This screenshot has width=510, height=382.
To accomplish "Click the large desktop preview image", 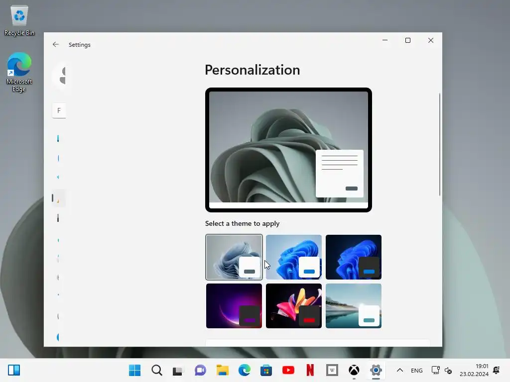I will (288, 150).
